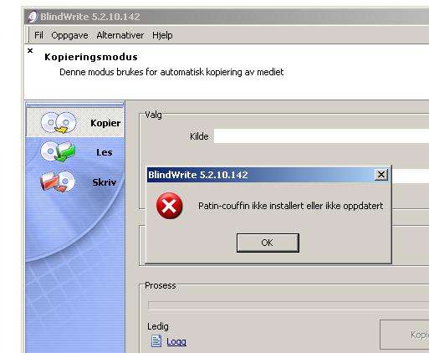Open the Fil menu
This screenshot has width=429, height=353.
pyautogui.click(x=38, y=35)
